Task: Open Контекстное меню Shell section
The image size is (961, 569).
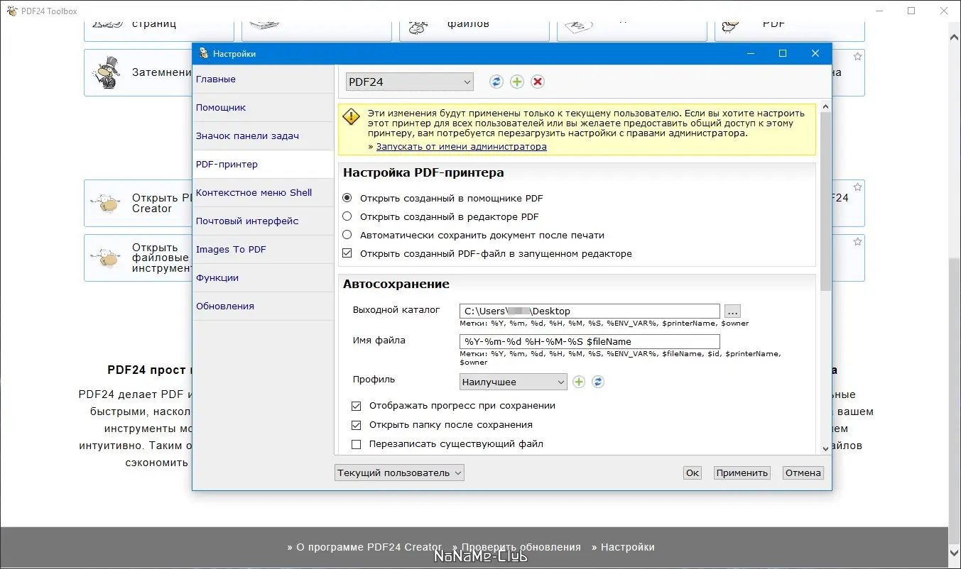Action: pos(263,193)
